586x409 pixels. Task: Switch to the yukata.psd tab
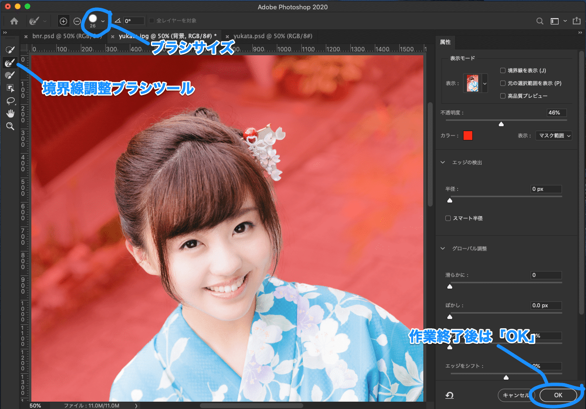(272, 36)
